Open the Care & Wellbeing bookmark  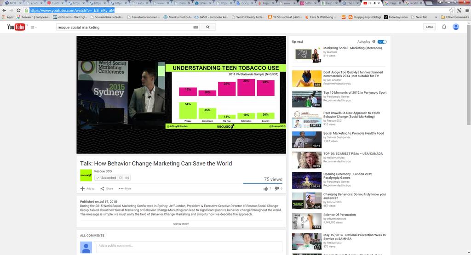320,17
